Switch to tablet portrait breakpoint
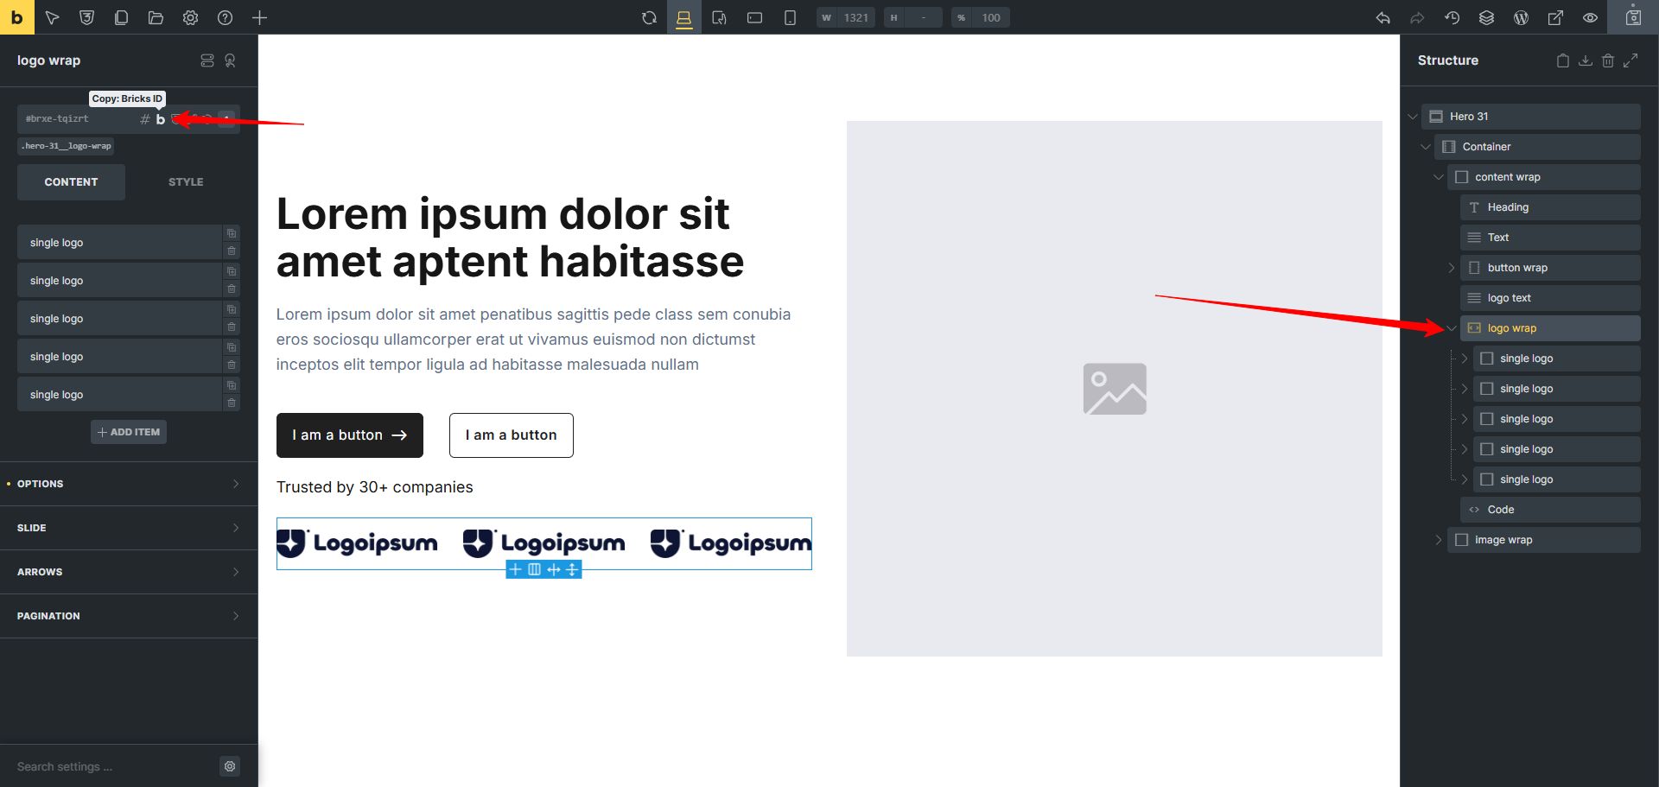 719,17
